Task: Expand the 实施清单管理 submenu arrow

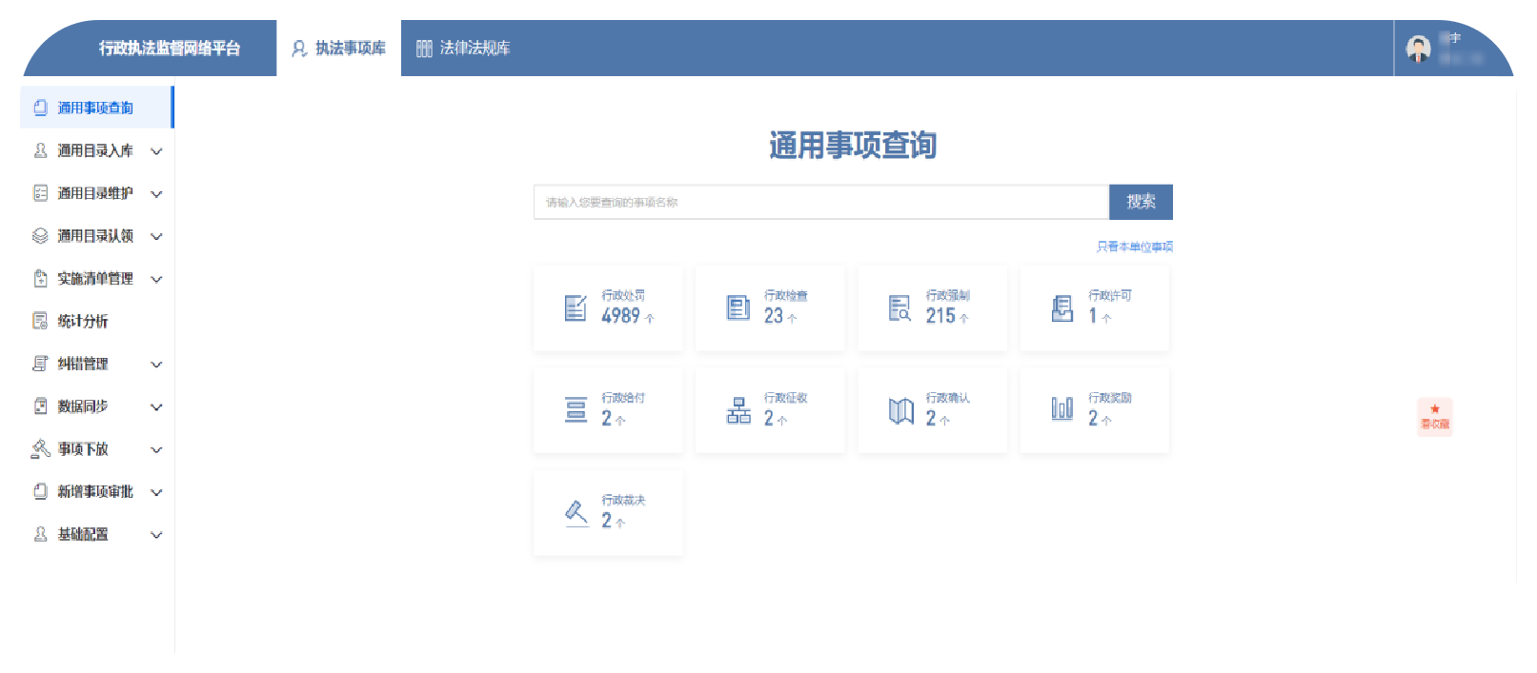Action: [157, 279]
